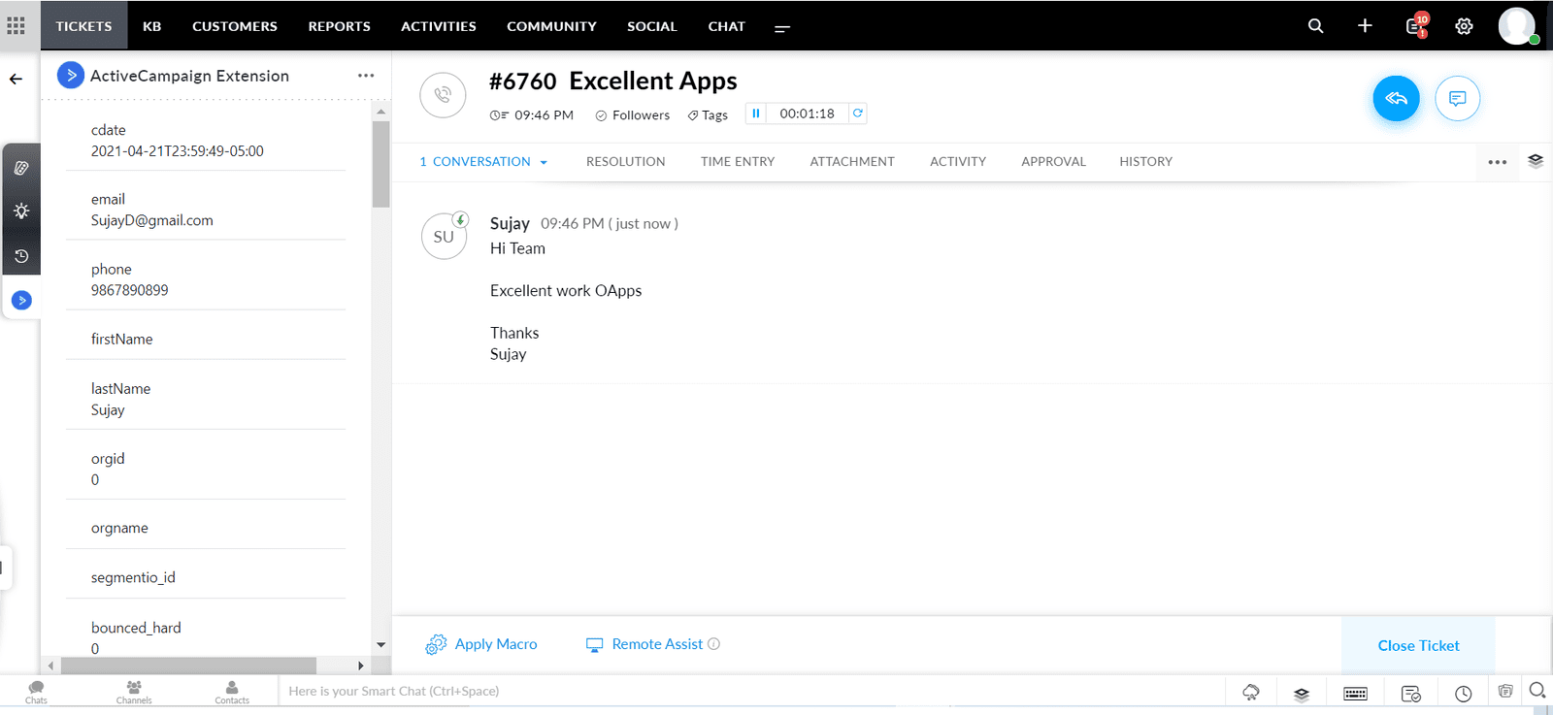Click the SU sender avatar
The width and height of the screenshot is (1553, 715).
click(444, 236)
